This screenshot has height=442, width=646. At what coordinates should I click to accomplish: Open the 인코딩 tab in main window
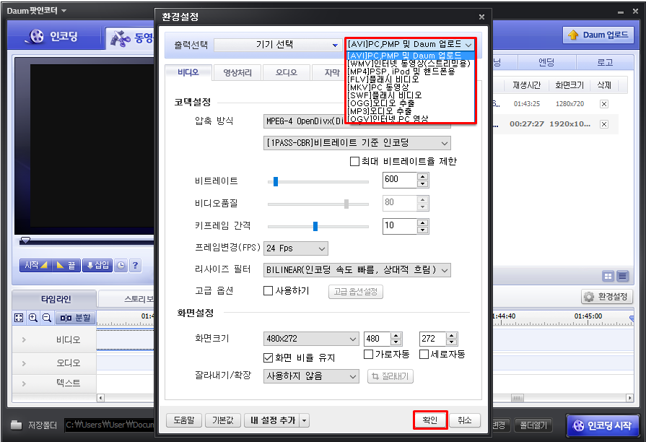tap(54, 36)
